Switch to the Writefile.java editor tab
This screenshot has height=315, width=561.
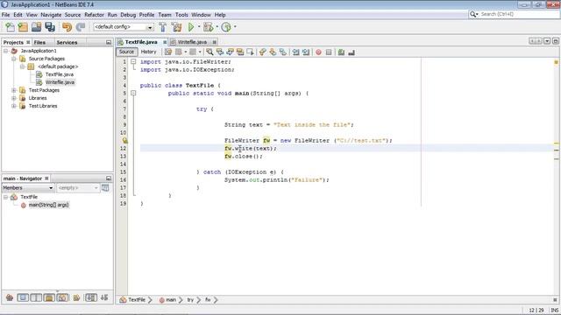pos(192,42)
